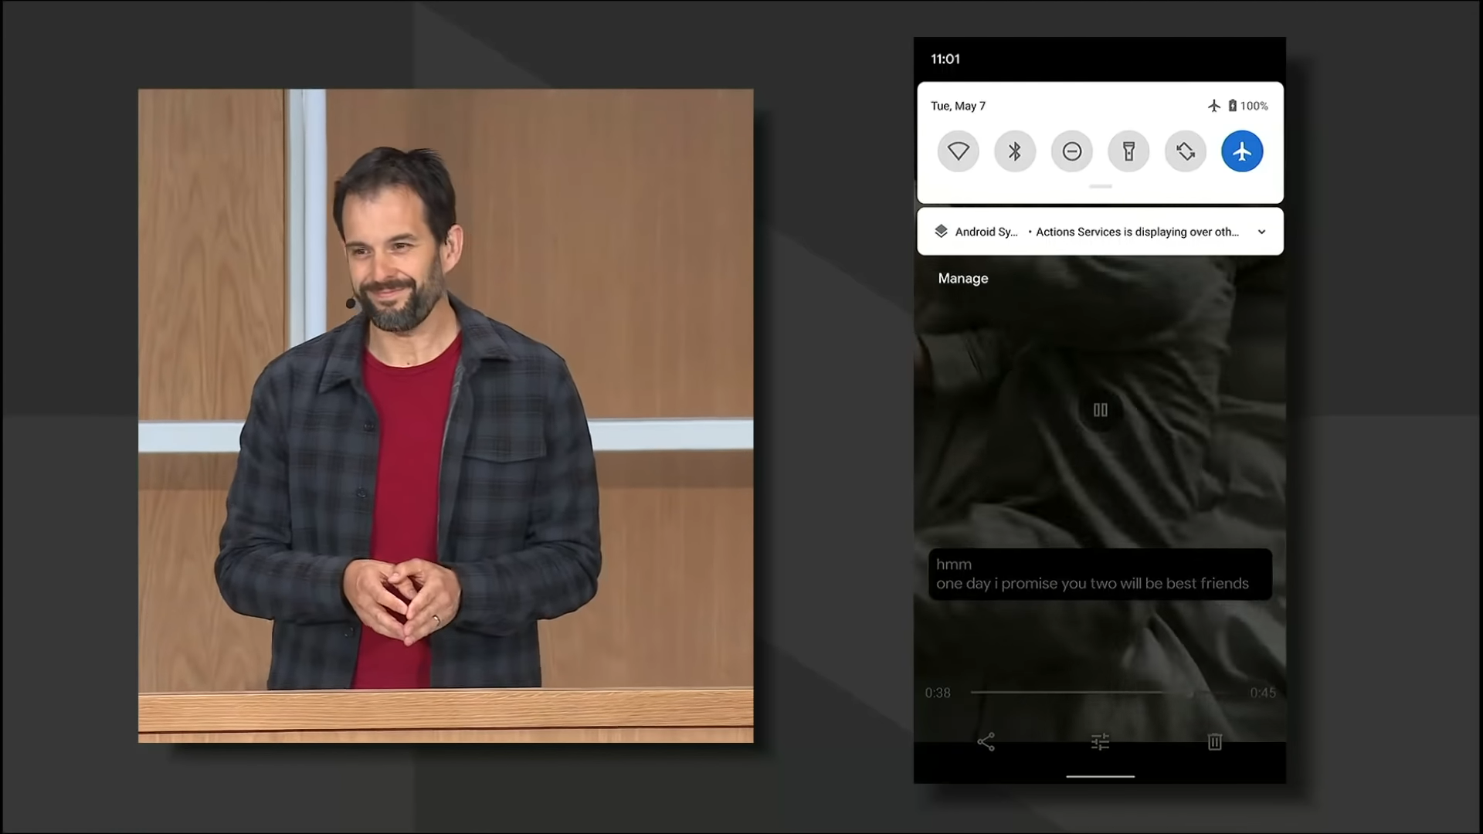1483x834 pixels.
Task: Toggle the Bluetooth quick setting
Action: pyautogui.click(x=1015, y=151)
